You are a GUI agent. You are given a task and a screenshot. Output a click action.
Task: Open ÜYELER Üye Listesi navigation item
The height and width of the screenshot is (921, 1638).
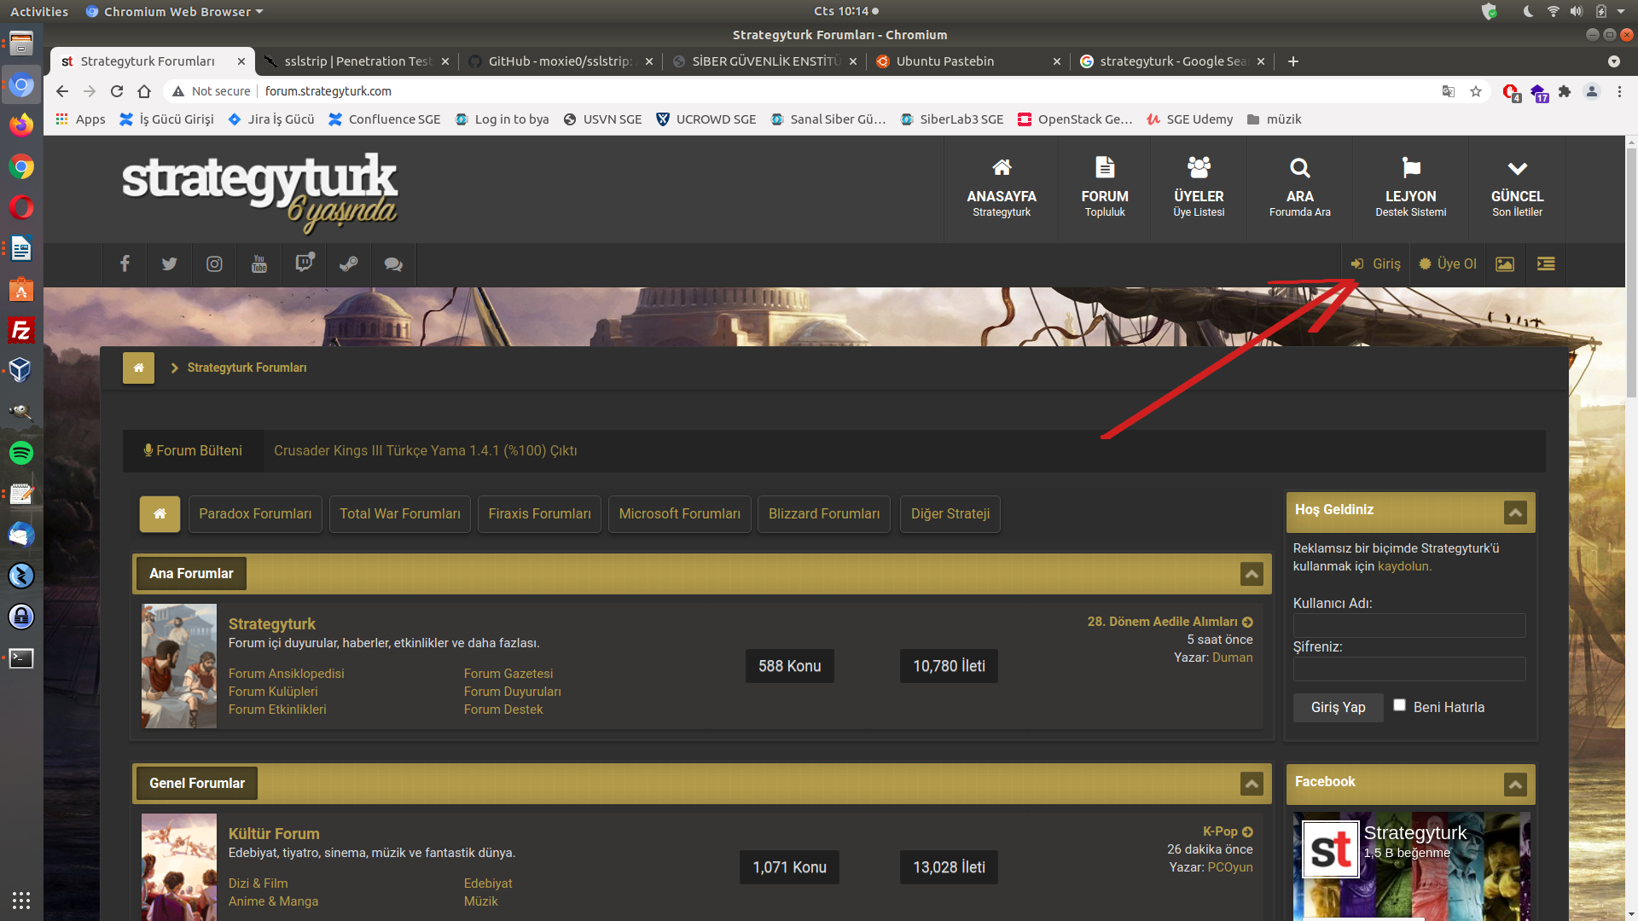(x=1199, y=189)
